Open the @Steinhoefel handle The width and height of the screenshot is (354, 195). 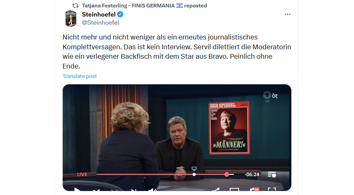tap(100, 23)
